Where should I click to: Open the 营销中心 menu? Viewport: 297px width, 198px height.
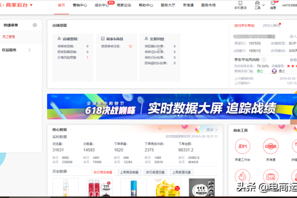pos(80,5)
